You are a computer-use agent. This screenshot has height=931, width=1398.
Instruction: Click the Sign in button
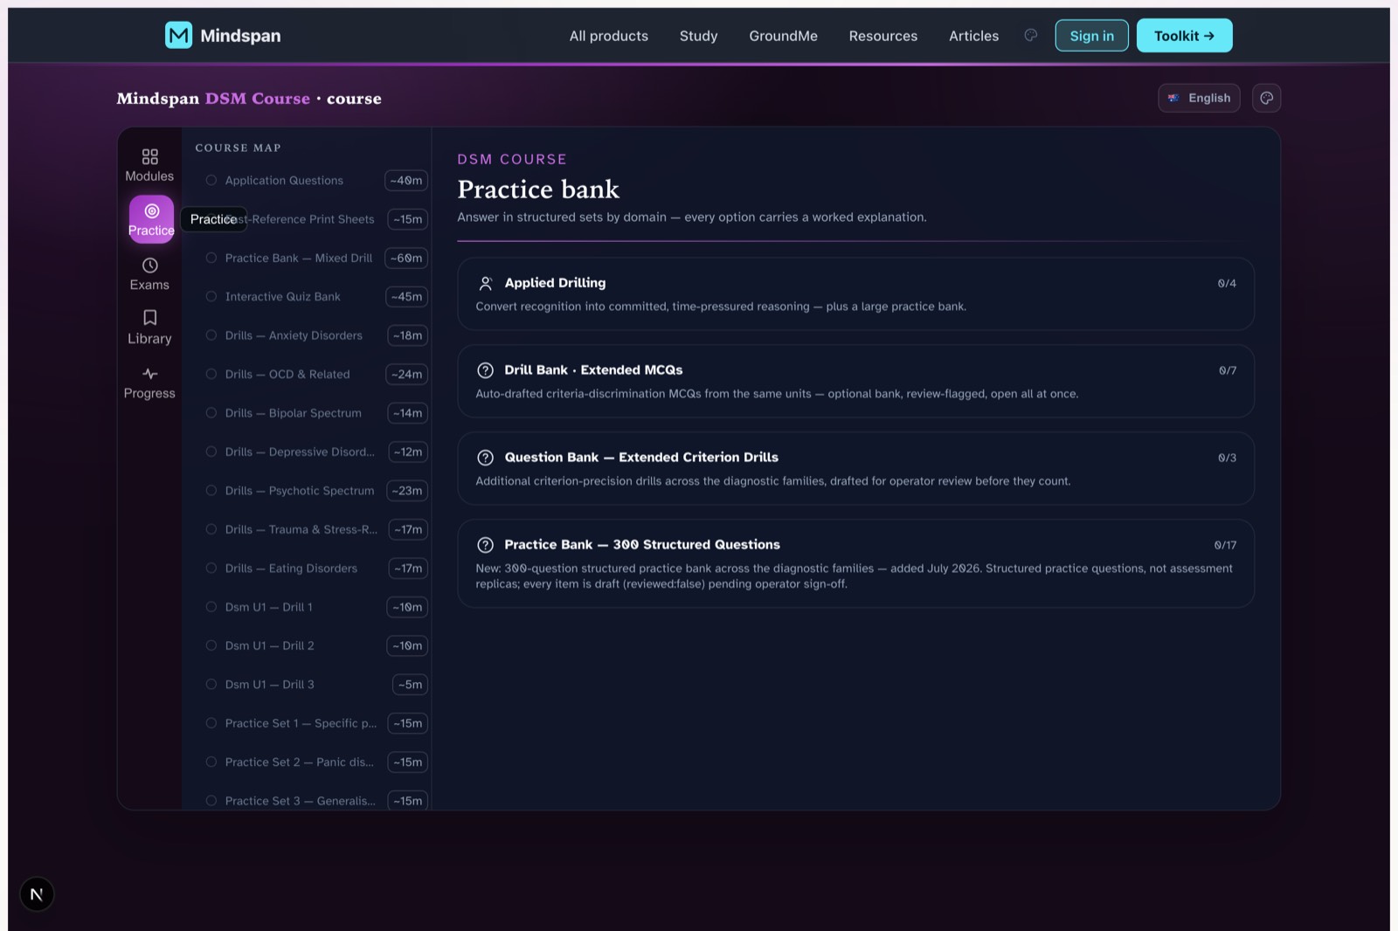[x=1091, y=36]
